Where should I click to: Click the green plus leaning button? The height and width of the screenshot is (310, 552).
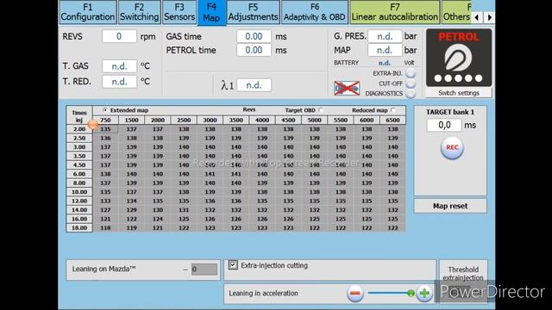click(x=424, y=293)
